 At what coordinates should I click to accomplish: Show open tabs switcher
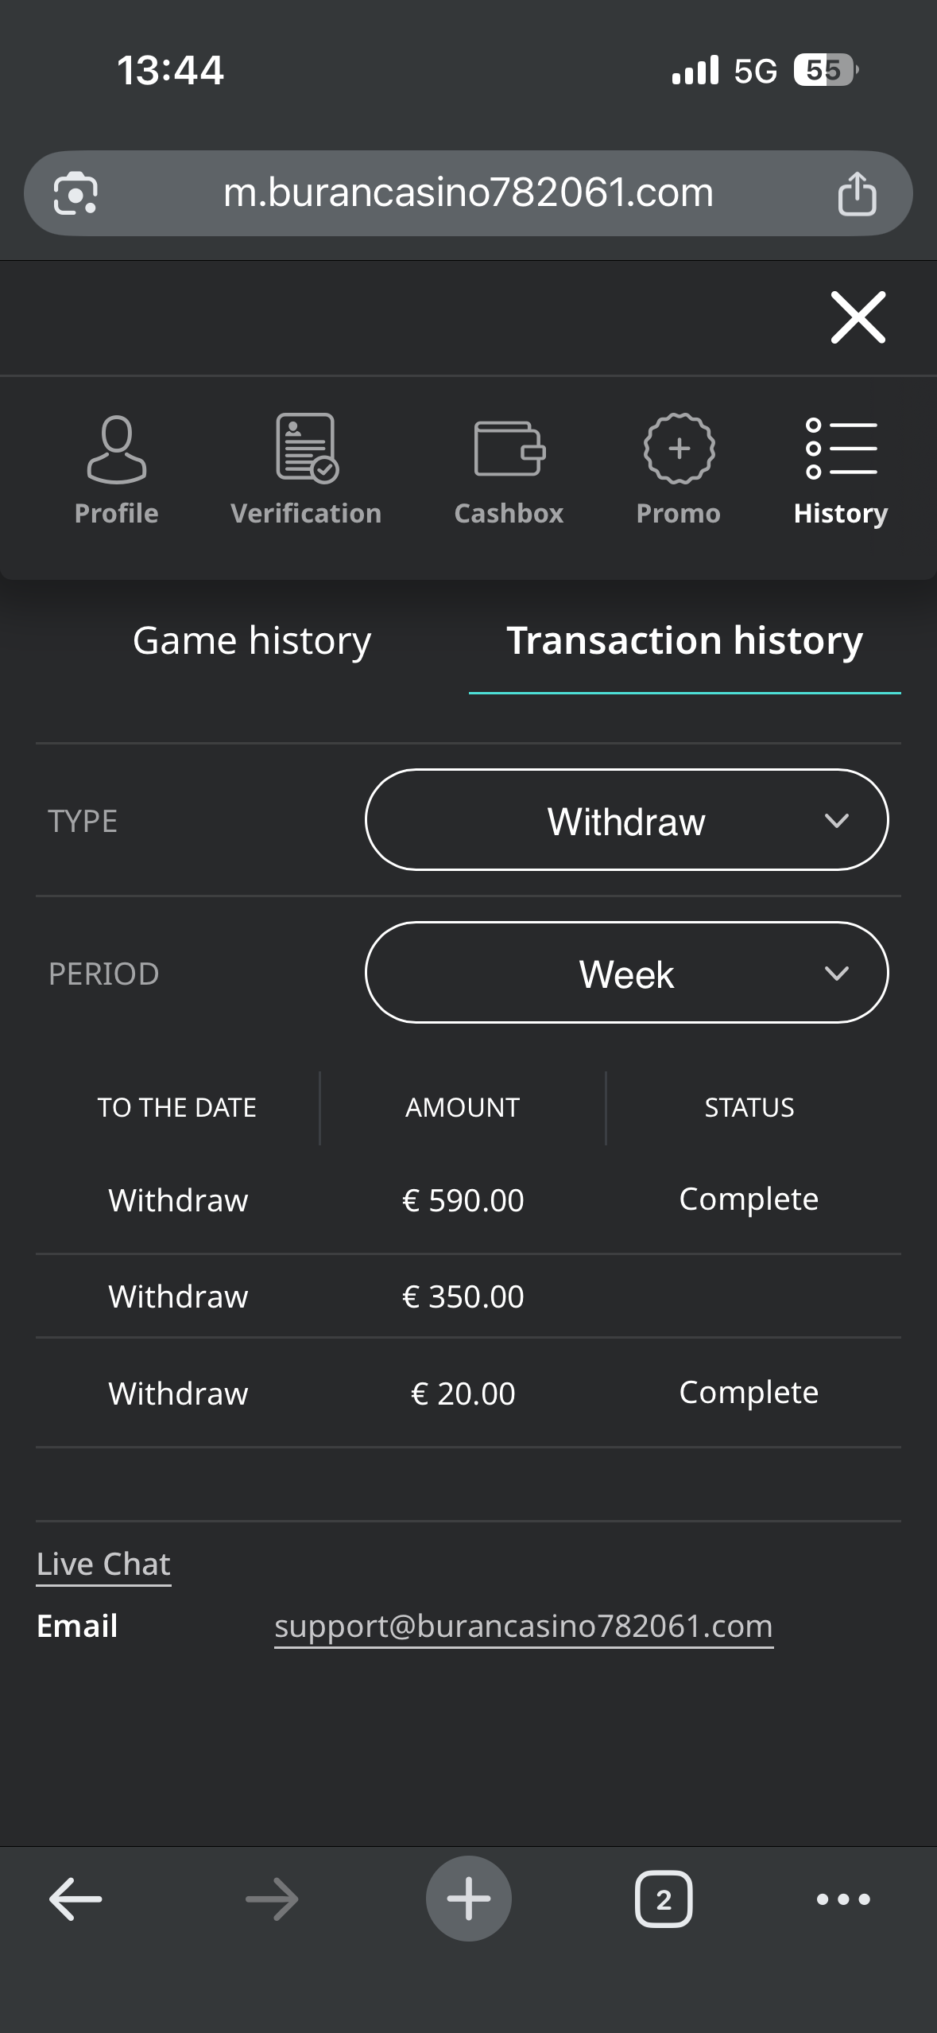664,1899
